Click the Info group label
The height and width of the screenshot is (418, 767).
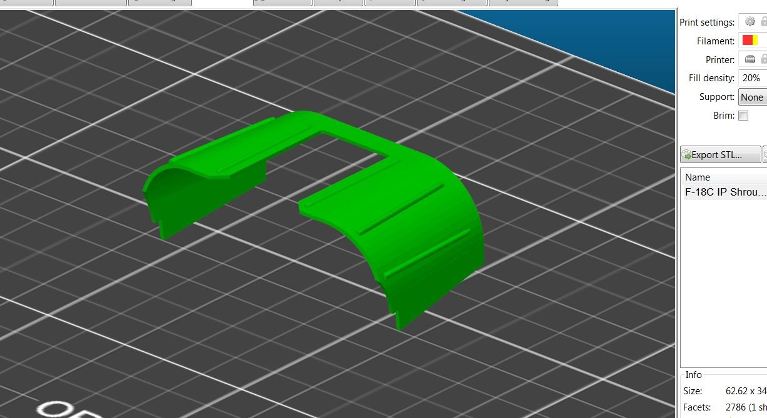693,375
